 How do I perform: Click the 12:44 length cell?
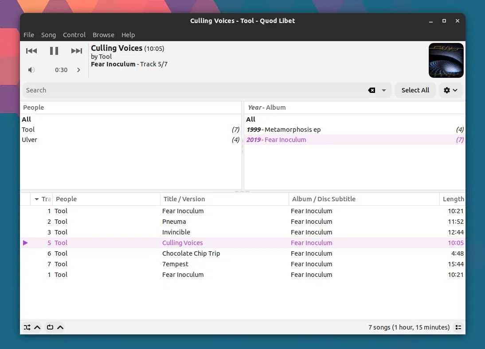coord(456,232)
